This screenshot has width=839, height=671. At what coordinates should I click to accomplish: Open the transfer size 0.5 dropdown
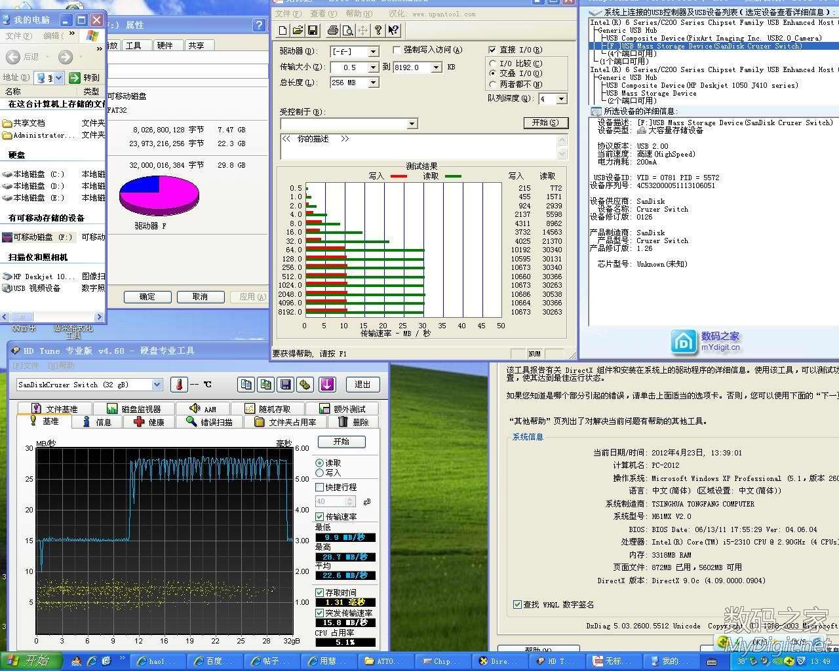[x=373, y=67]
